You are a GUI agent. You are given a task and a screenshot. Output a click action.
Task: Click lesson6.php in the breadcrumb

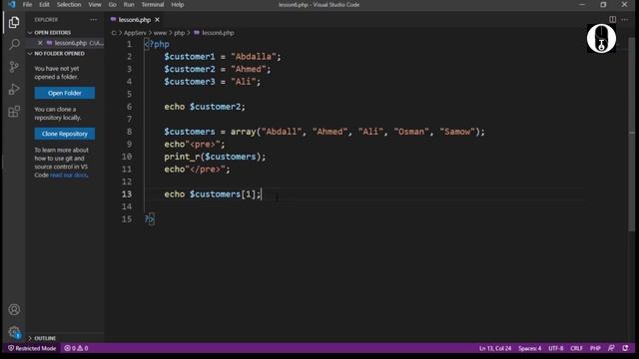tap(218, 33)
